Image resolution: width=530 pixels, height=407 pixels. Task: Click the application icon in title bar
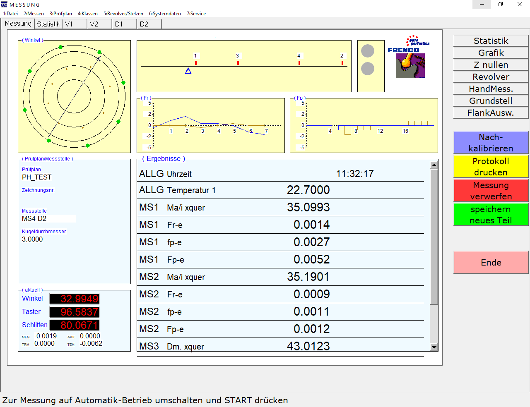click(x=4, y=5)
